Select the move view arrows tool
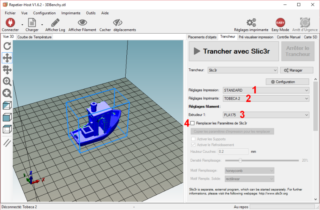This screenshot has height=210, width=320. tap(7, 58)
